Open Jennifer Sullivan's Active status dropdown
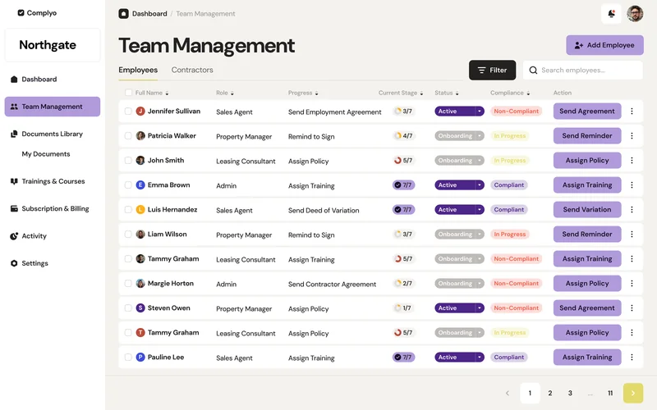657x410 pixels. [459, 112]
